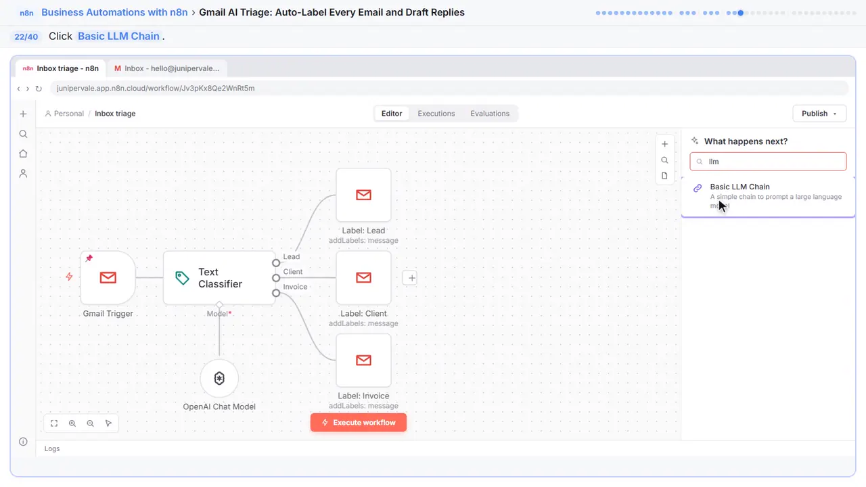Click the node search input field
866x487 pixels.
768,162
